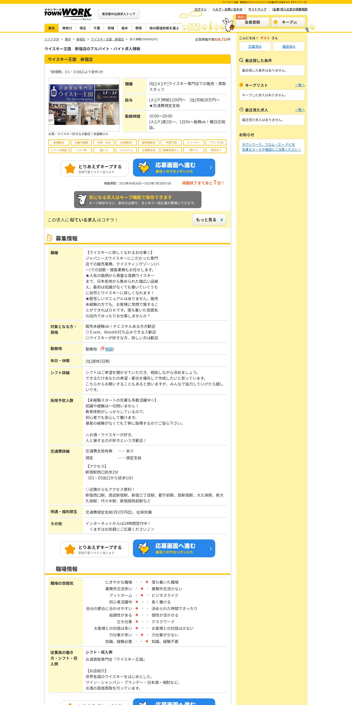
Task: Open 東京都の社員求人トップ button
Action: 118,14
